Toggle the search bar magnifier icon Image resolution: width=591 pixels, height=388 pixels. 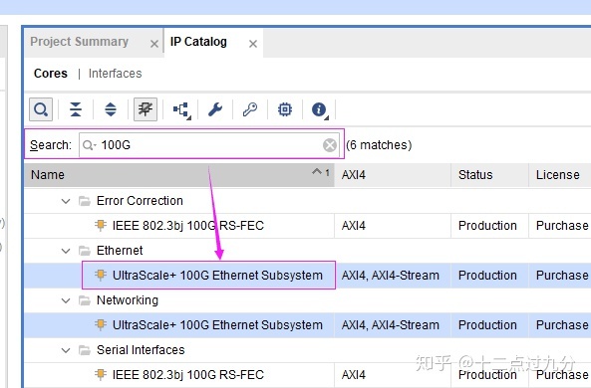point(41,109)
